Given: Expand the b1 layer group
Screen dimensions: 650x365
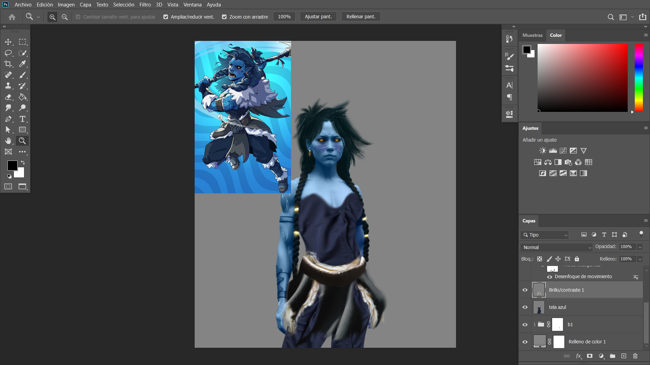Looking at the screenshot, I should point(534,324).
